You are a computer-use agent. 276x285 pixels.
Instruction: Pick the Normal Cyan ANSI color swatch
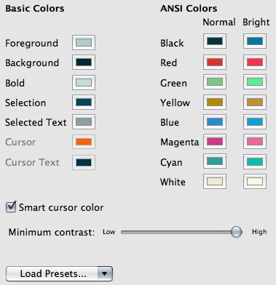coord(215,161)
